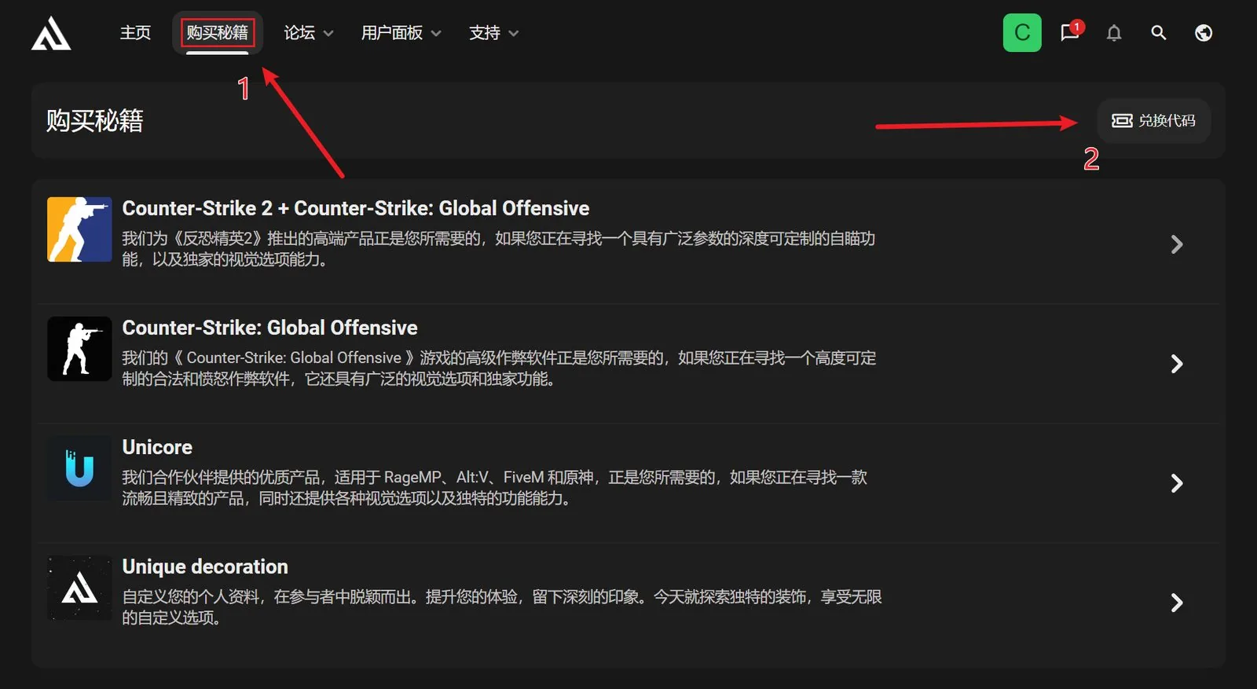This screenshot has width=1257, height=689.
Task: Expand the 用户面板 dropdown menu
Action: pos(401,33)
